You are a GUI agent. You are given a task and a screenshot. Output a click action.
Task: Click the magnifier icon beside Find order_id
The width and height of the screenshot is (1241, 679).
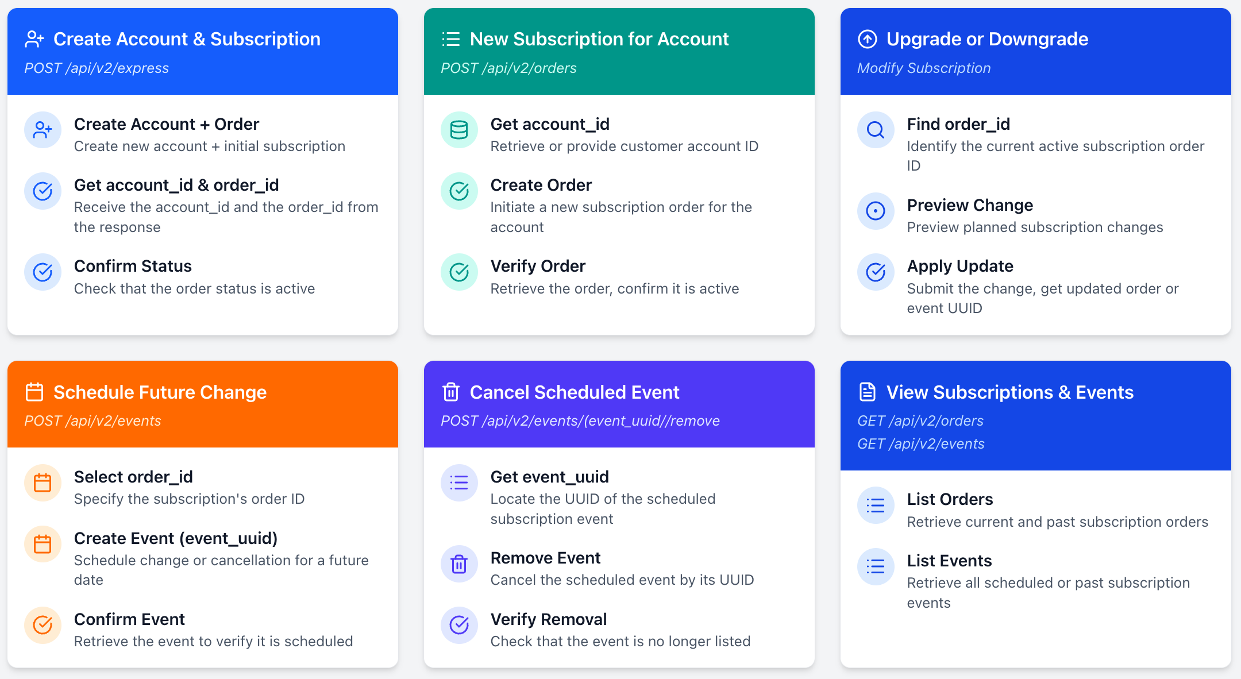[x=876, y=130]
